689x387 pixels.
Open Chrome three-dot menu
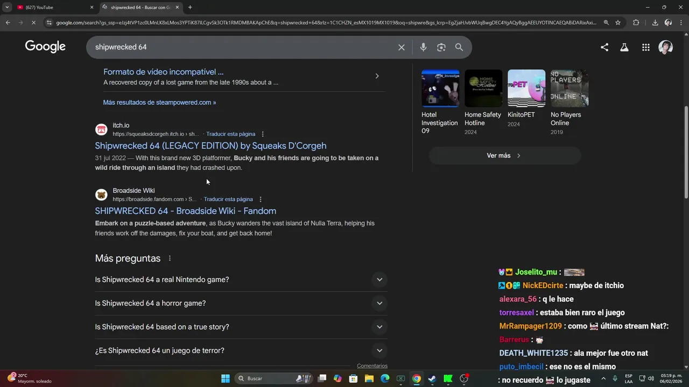[x=681, y=23]
